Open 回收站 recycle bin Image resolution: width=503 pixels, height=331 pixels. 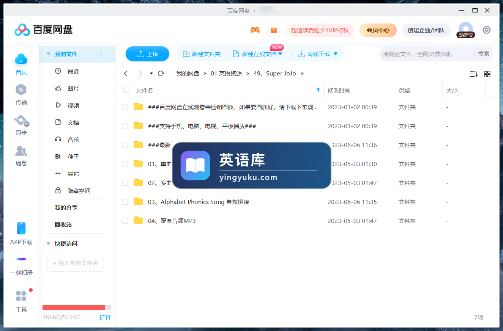pos(63,224)
